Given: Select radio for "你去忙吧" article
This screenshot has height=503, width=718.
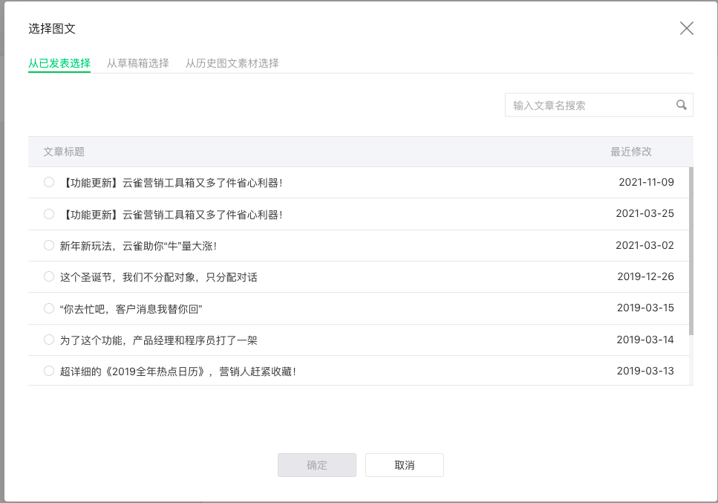Looking at the screenshot, I should pos(49,308).
